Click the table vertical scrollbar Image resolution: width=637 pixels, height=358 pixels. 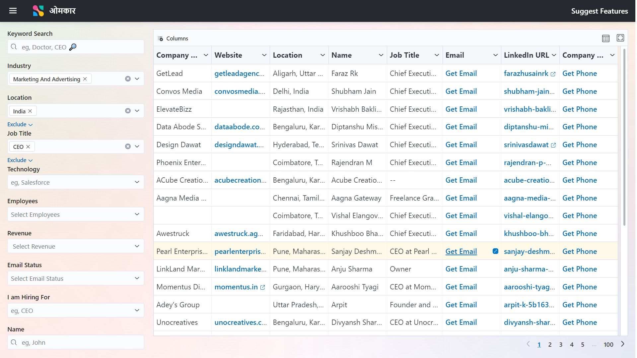(x=624, y=138)
